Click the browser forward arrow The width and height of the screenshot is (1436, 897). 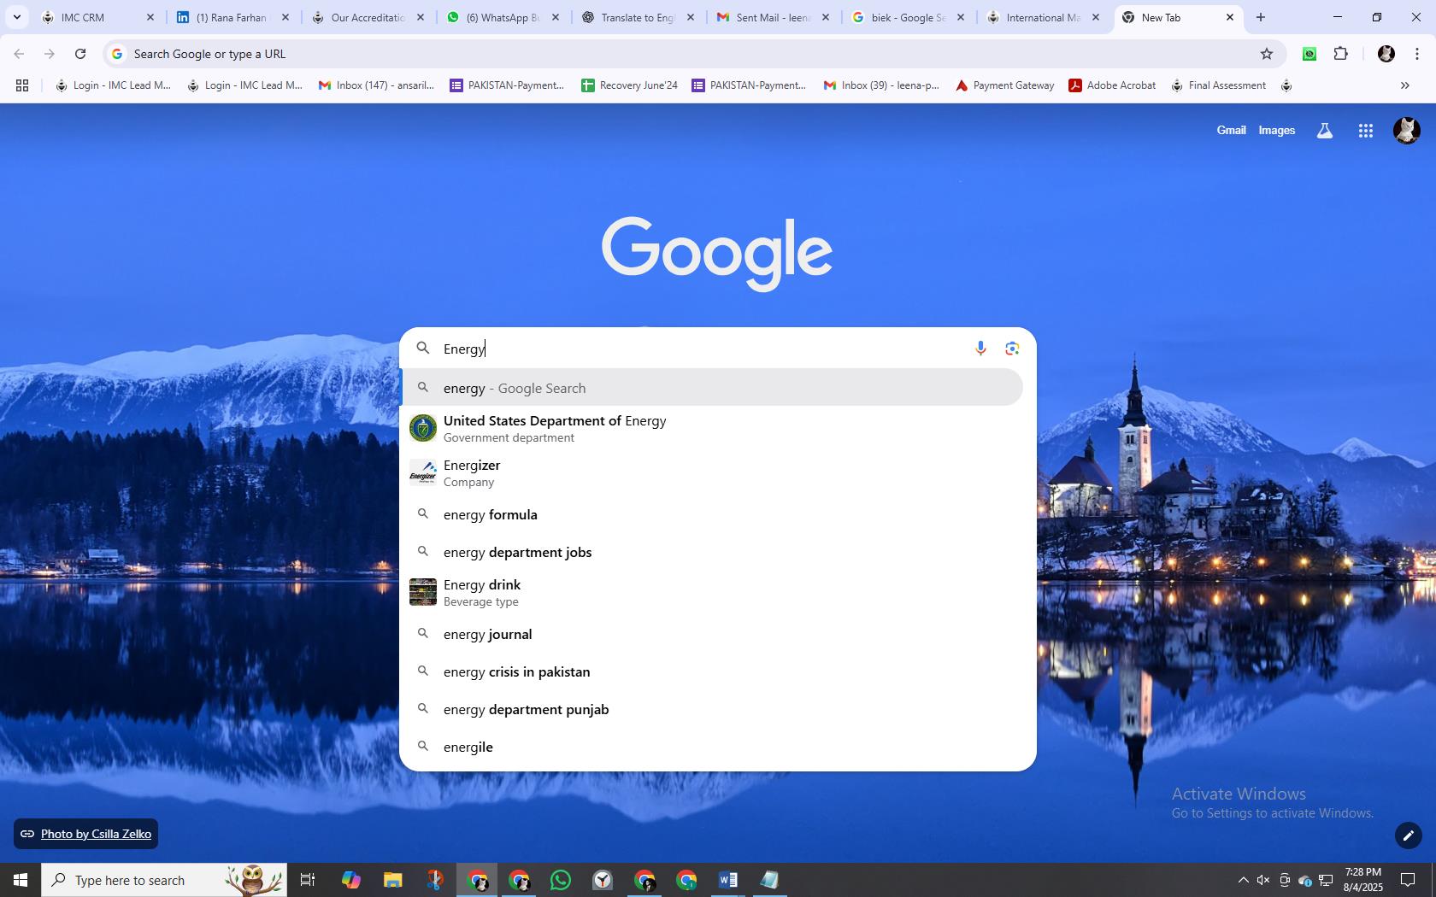50,54
